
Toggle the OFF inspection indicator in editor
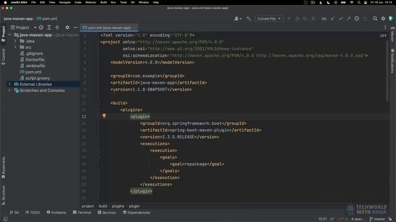point(383,36)
